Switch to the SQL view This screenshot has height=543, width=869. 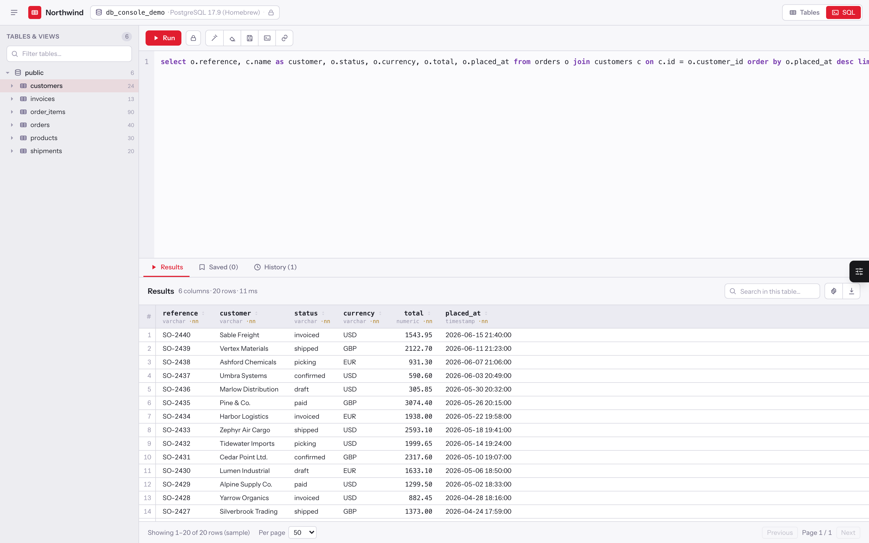click(843, 12)
